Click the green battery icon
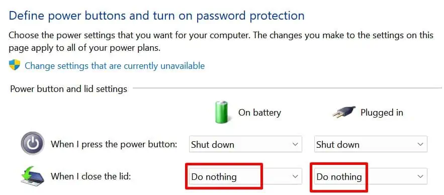Screen dimensions: 444x195 coord(221,112)
